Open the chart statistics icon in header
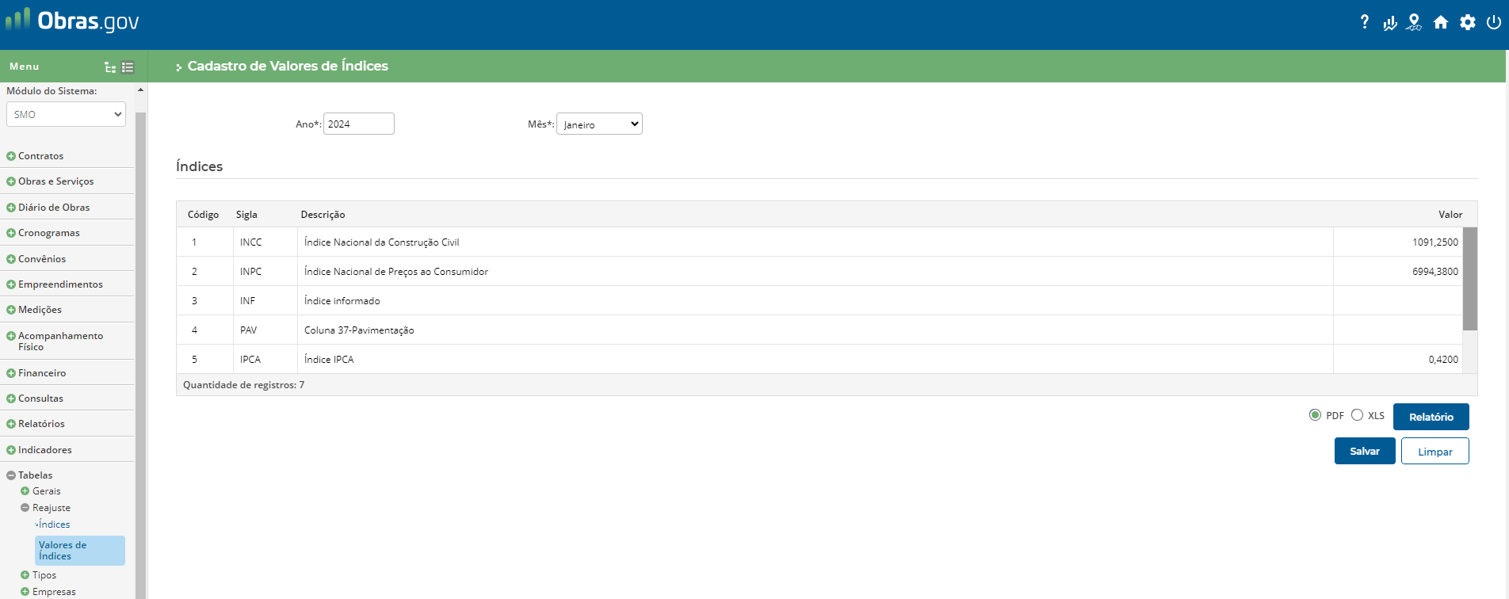 pyautogui.click(x=1389, y=23)
